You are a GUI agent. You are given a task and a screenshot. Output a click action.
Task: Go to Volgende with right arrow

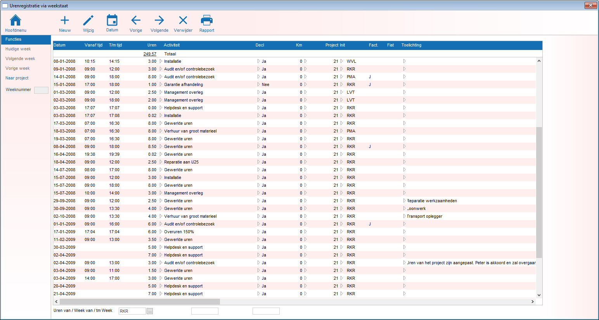tap(159, 20)
